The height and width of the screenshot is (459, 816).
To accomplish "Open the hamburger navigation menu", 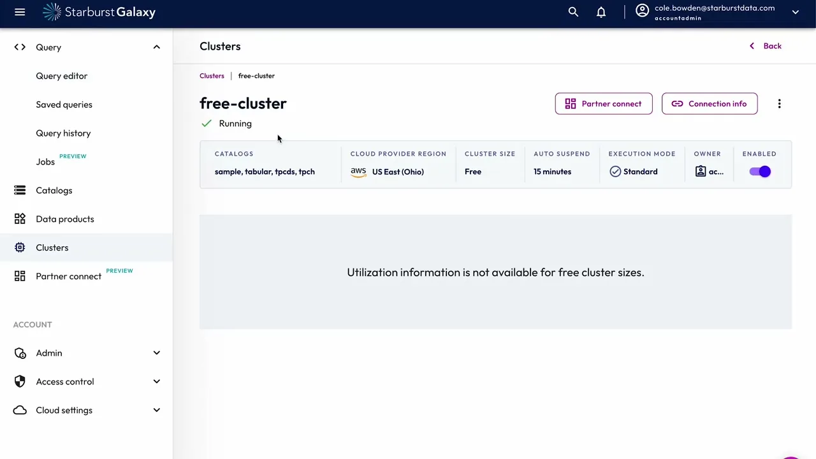I will pyautogui.click(x=20, y=12).
